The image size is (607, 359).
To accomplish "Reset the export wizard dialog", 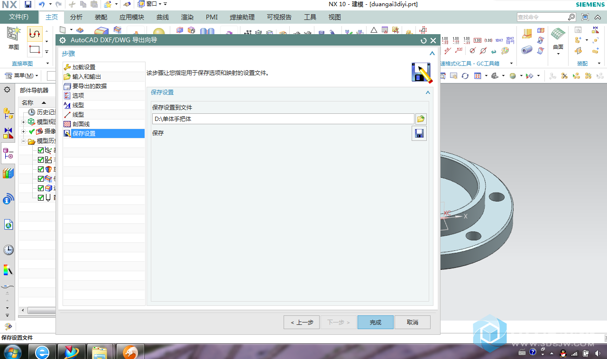I will coord(424,41).
